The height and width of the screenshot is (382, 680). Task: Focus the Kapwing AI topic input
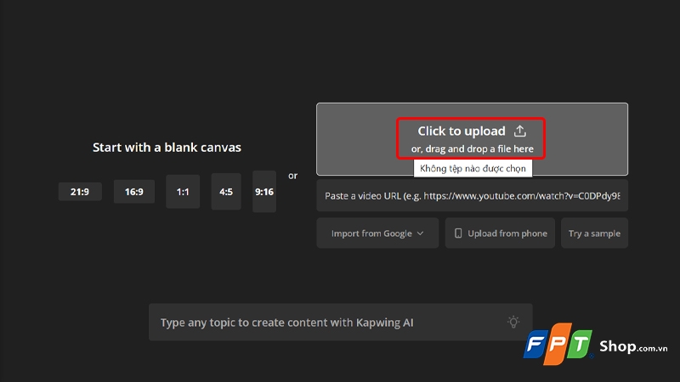341,323
